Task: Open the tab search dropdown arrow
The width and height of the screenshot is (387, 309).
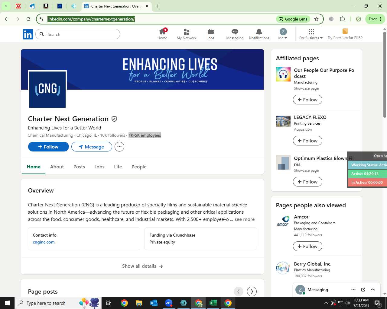Action: tap(6, 6)
